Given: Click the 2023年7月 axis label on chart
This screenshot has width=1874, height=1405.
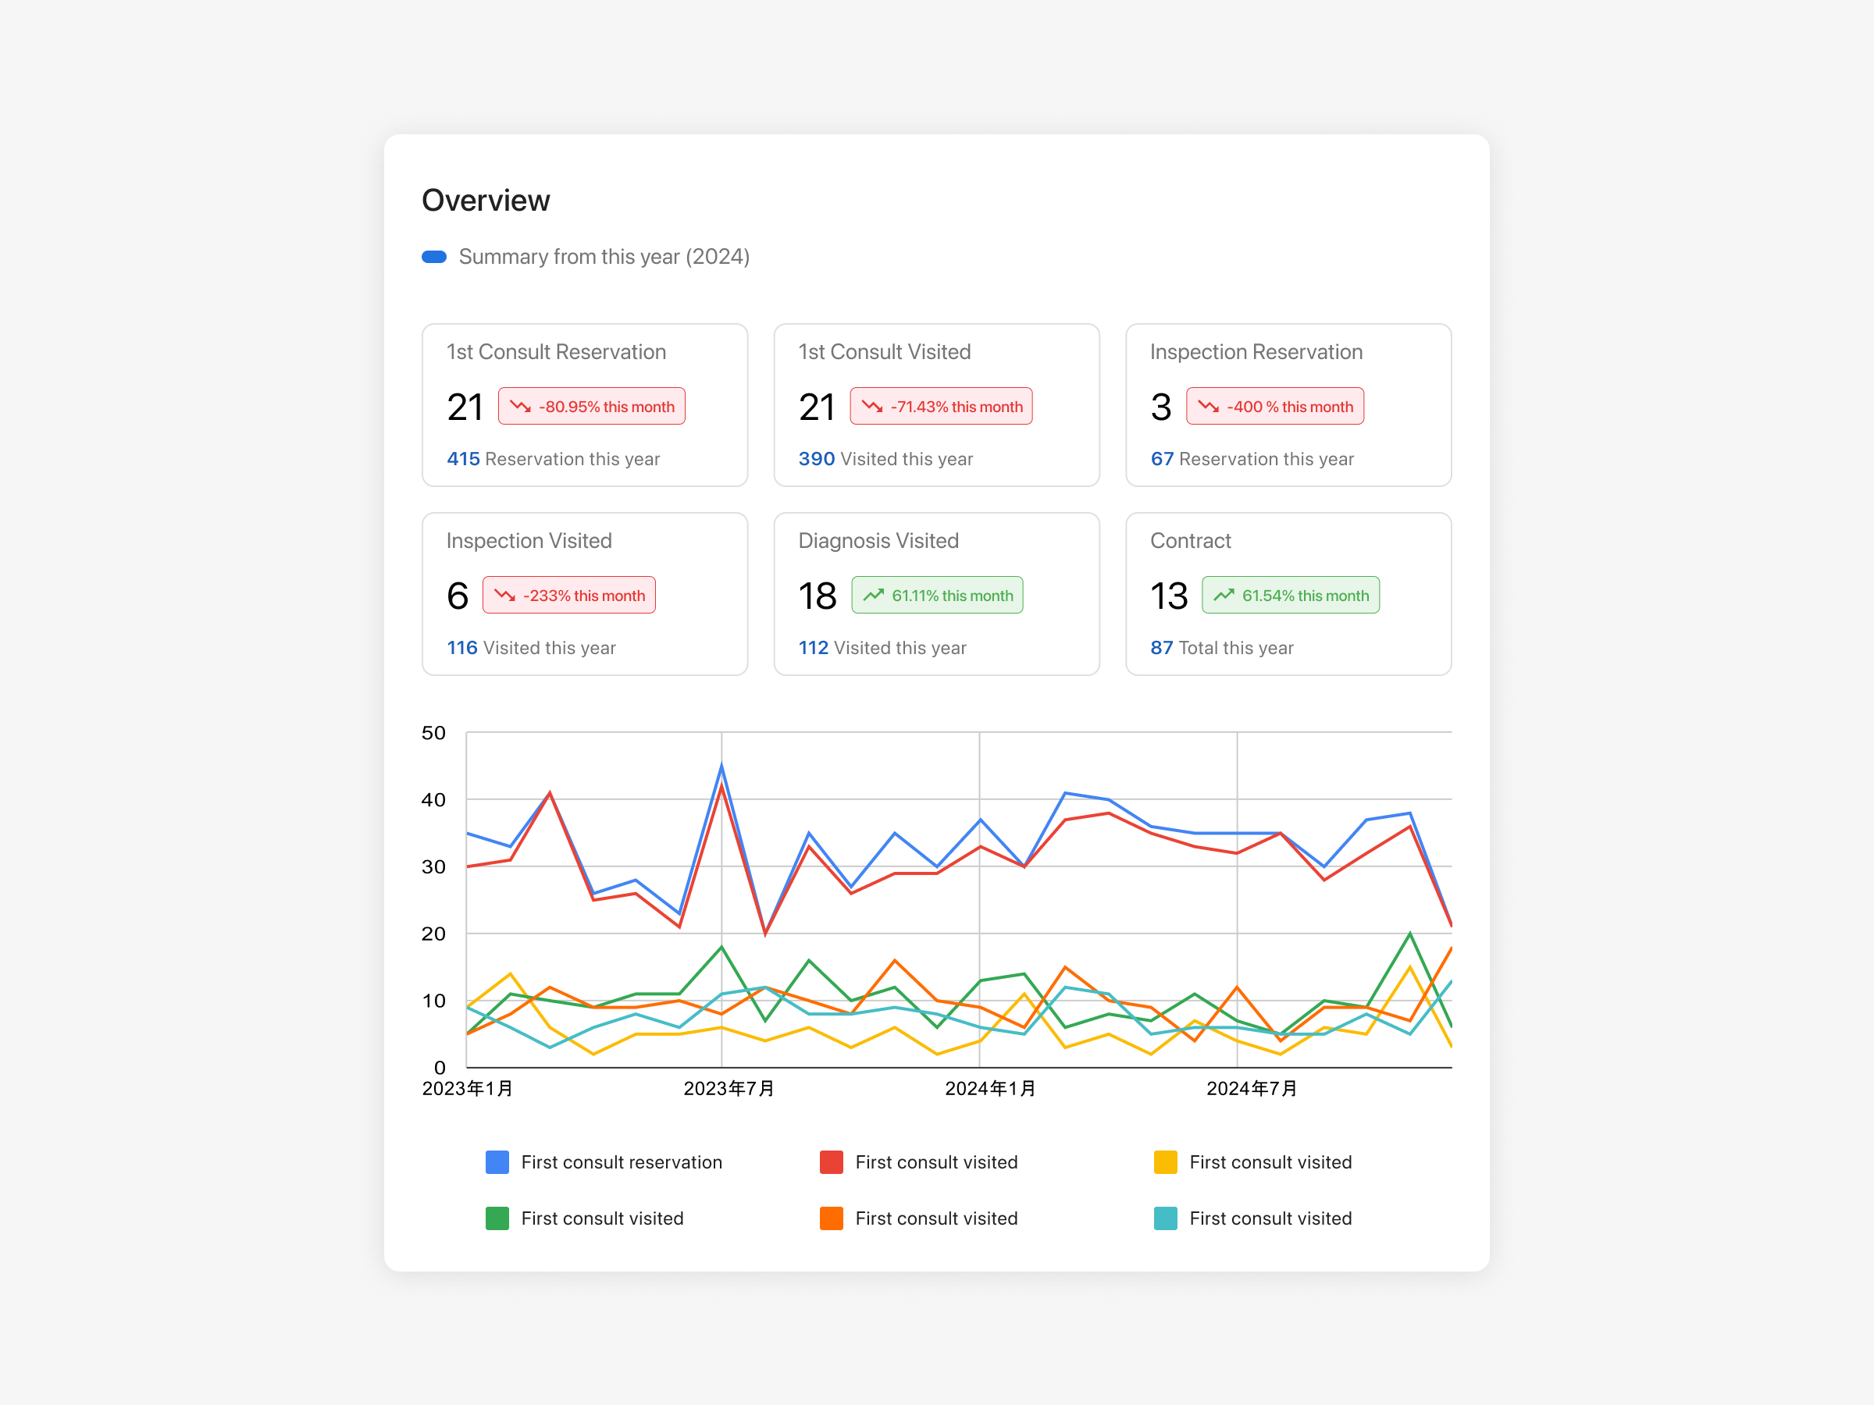Looking at the screenshot, I should 729,1088.
